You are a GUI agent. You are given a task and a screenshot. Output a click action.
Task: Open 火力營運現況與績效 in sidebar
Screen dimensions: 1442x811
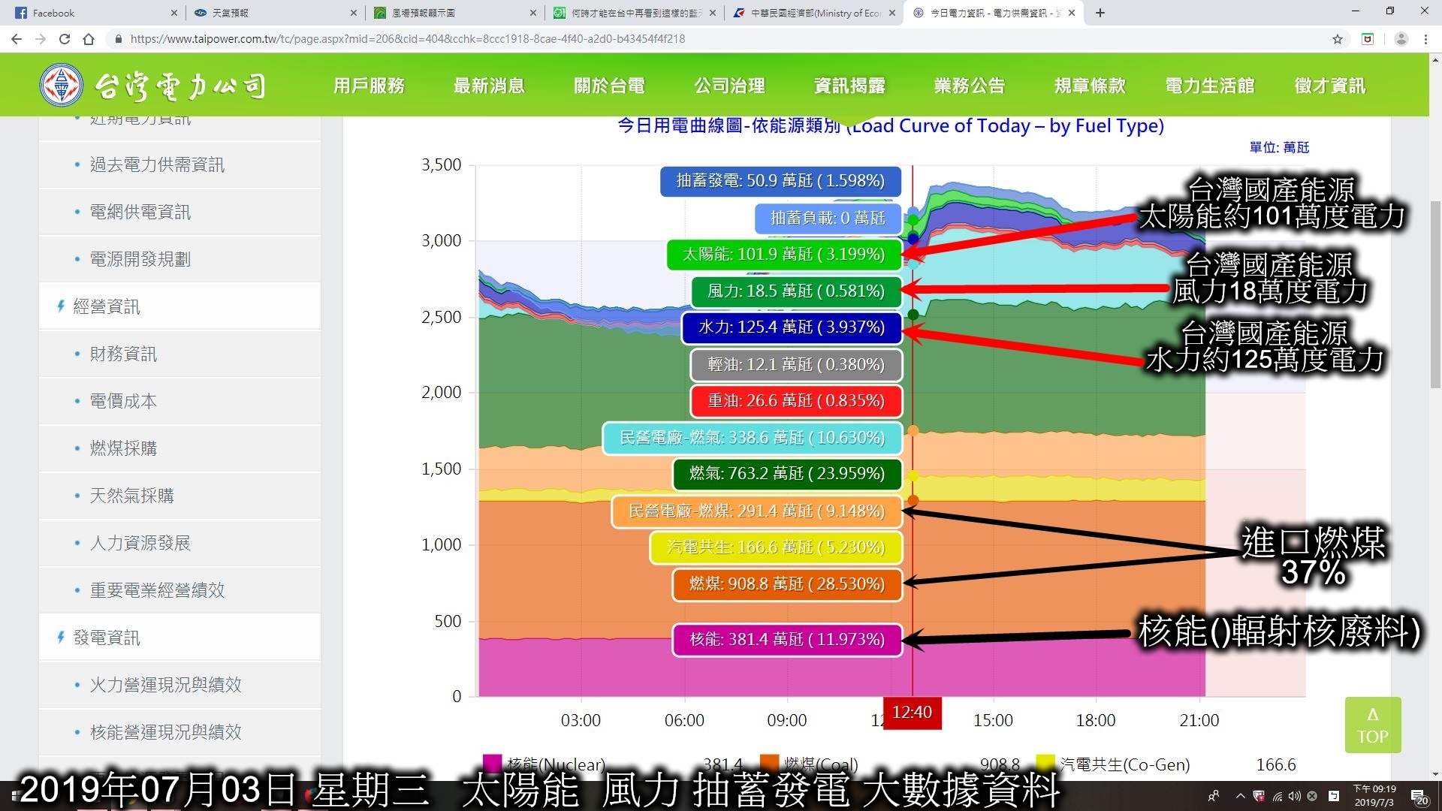pyautogui.click(x=180, y=685)
